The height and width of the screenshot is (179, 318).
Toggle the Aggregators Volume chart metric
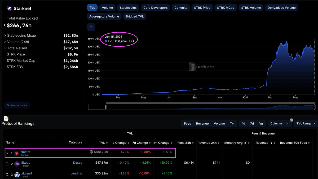pos(104,16)
